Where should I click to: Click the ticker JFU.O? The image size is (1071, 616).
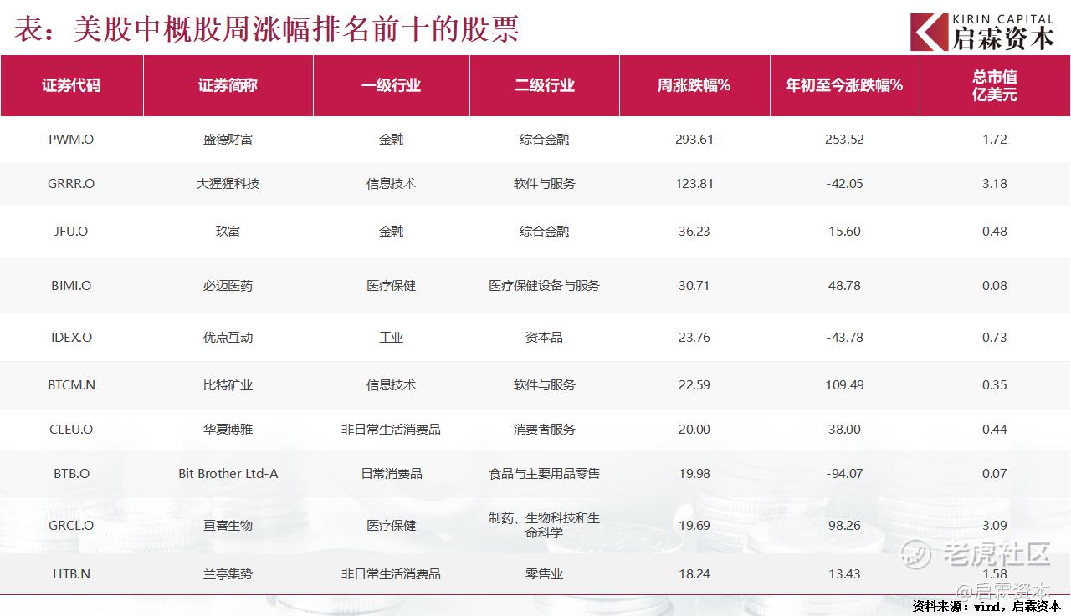click(71, 231)
